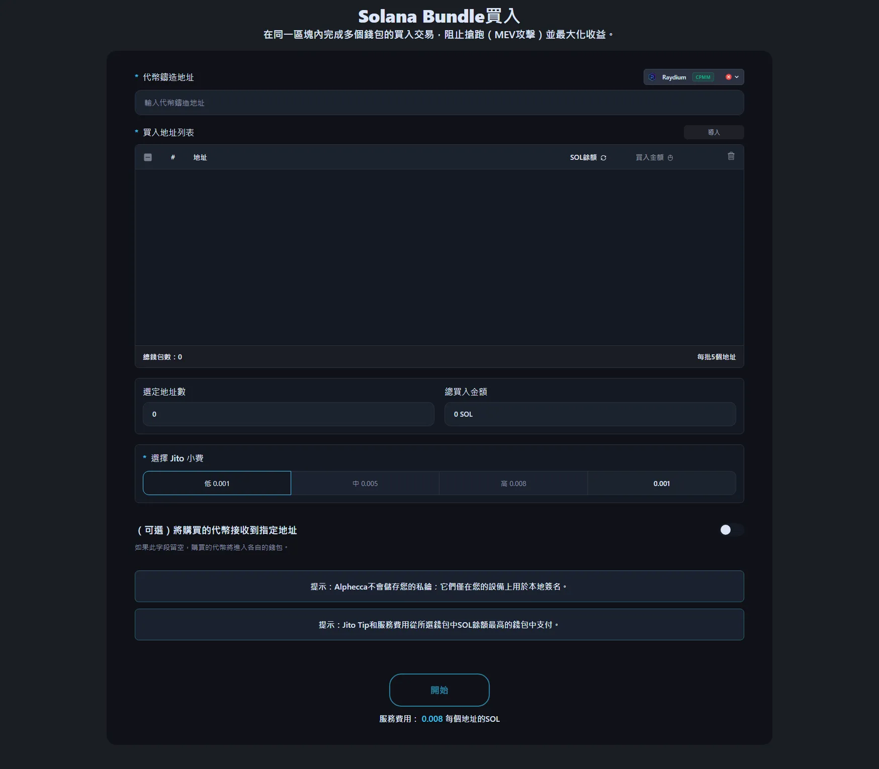Enable receiving tokens to a specified address
The height and width of the screenshot is (769, 879).
731,530
